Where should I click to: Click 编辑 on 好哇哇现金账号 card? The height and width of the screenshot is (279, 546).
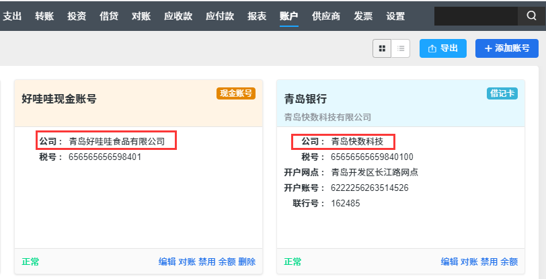coord(167,262)
